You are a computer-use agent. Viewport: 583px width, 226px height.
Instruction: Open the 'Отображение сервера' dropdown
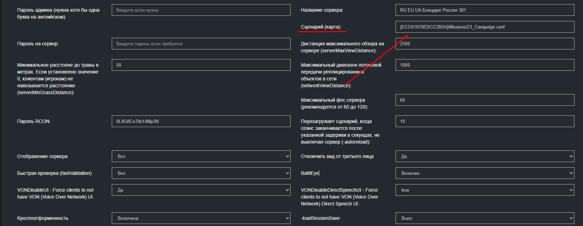pos(201,156)
